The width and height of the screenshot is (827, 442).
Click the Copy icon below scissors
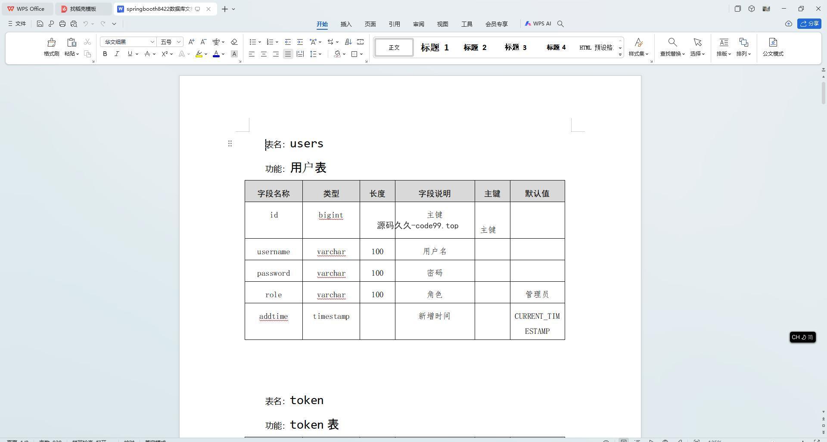(87, 54)
